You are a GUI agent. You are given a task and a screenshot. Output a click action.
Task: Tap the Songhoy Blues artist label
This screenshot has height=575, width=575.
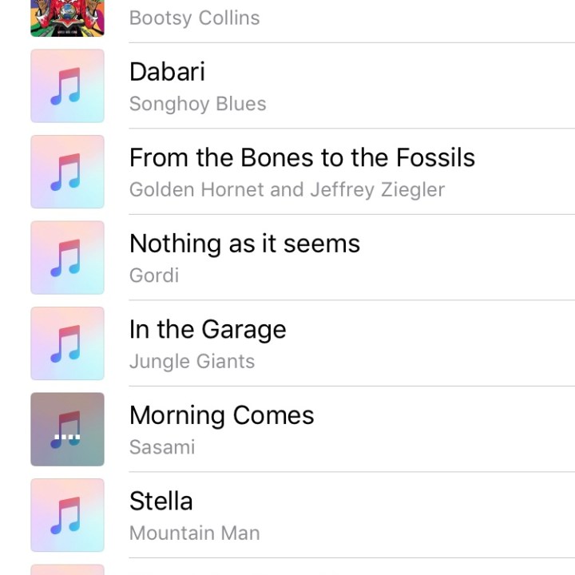197,104
